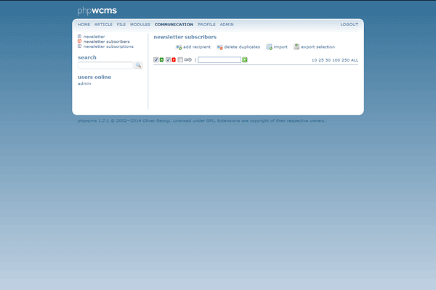Open the MODULES menu
The height and width of the screenshot is (290, 436).
pos(140,25)
